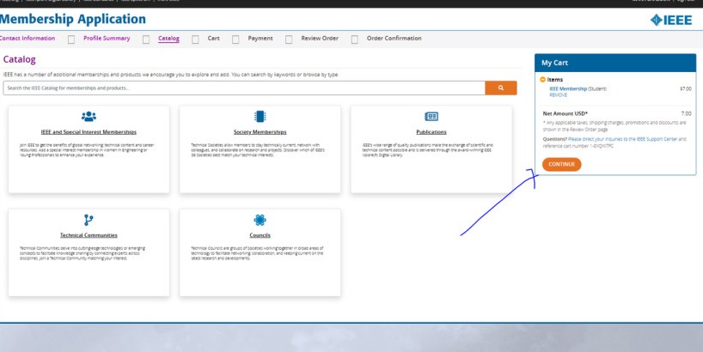Viewport: 703px width, 352px height.
Task: Click the branch icon above Technical Communities
Action: click(89, 220)
